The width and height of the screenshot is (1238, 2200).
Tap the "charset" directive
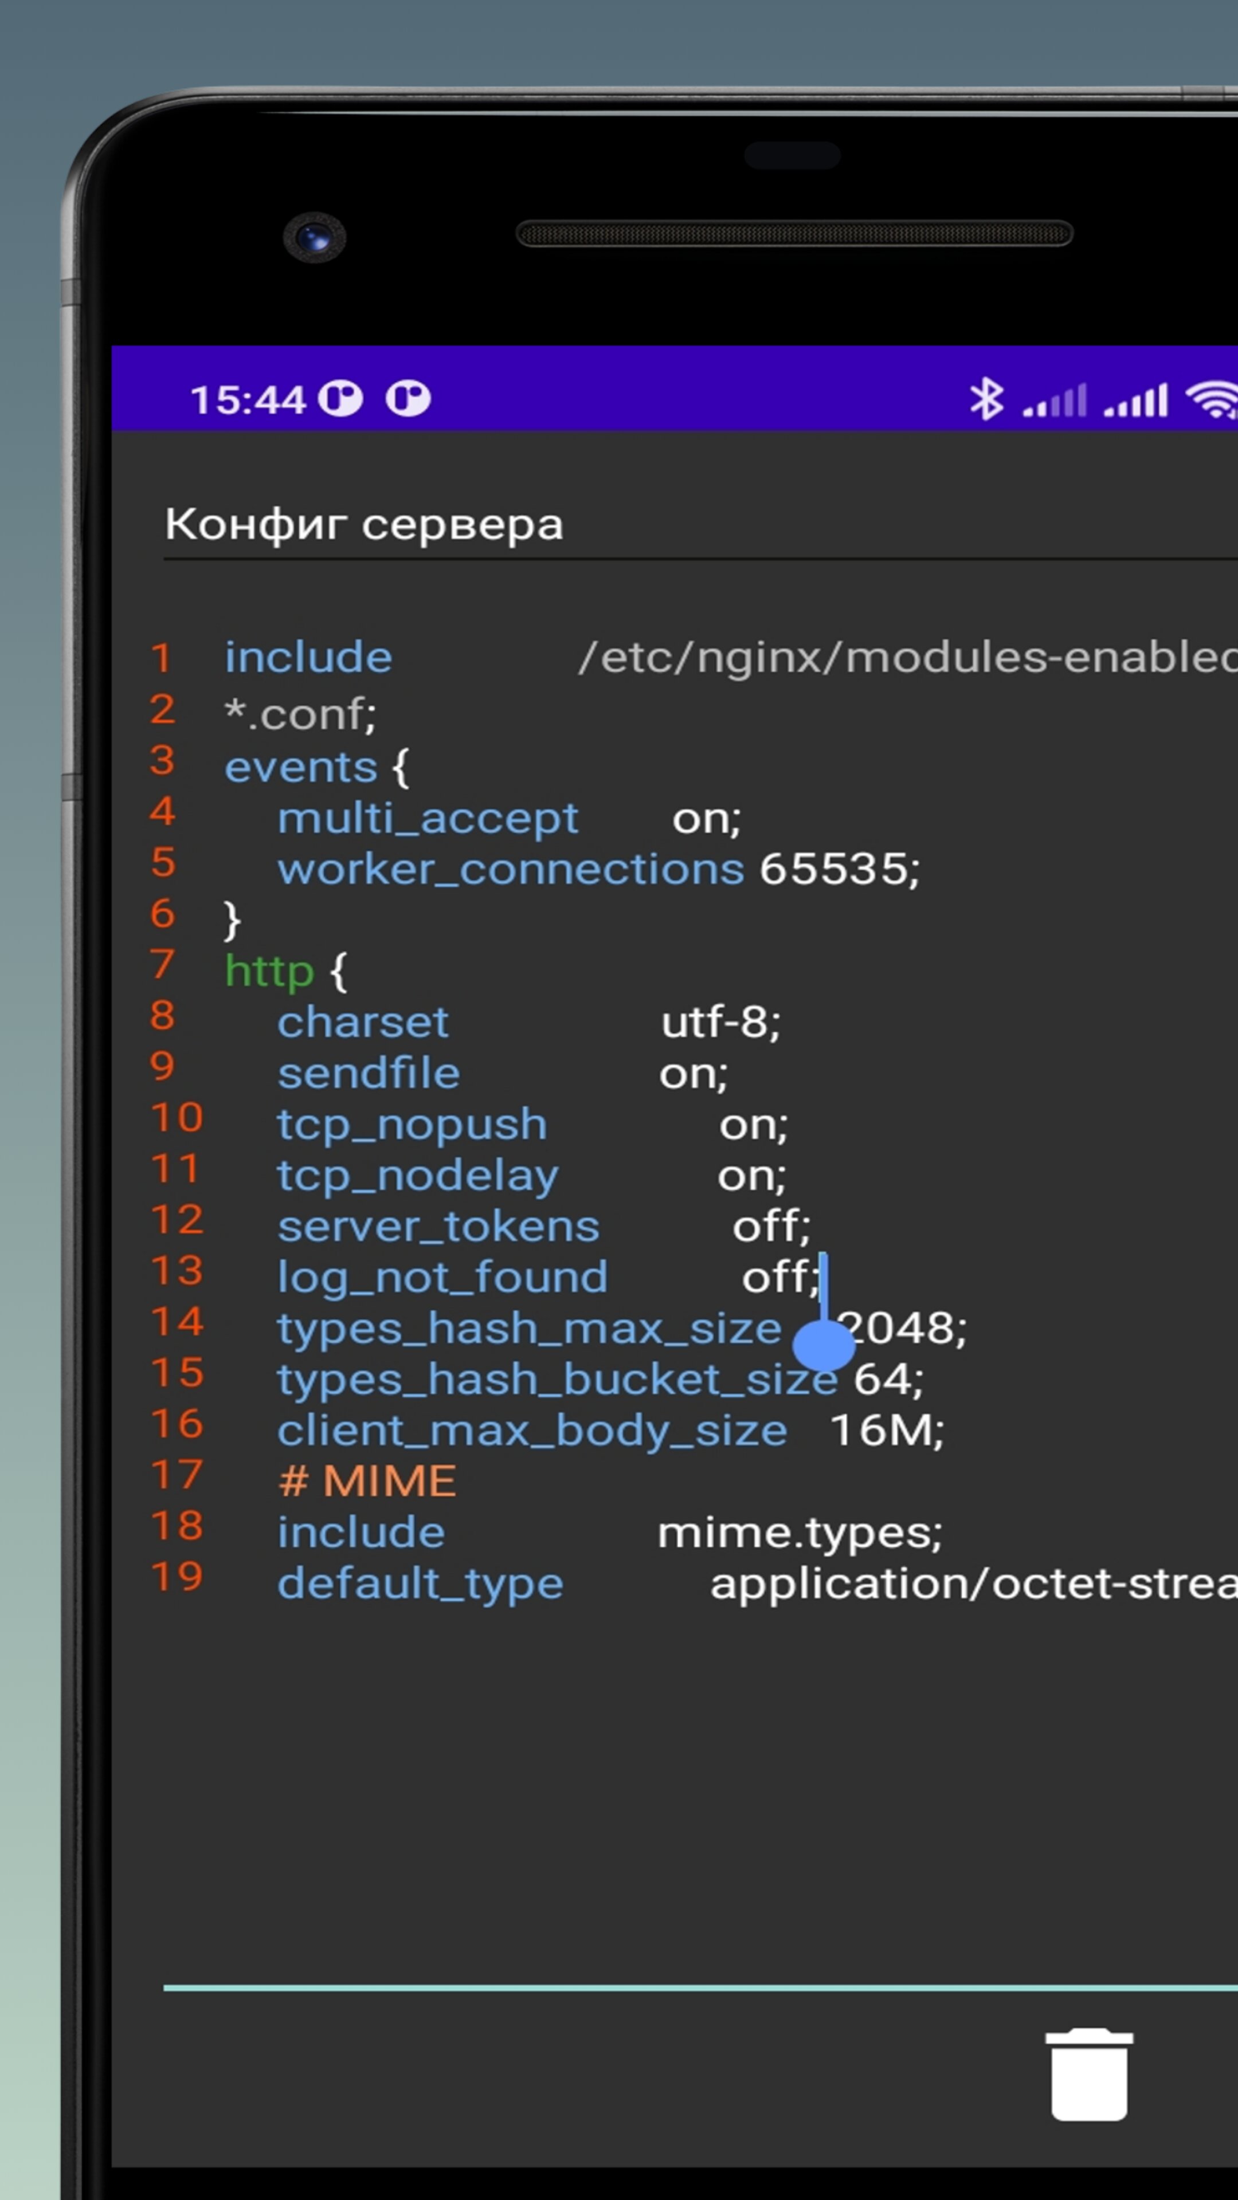363,1022
